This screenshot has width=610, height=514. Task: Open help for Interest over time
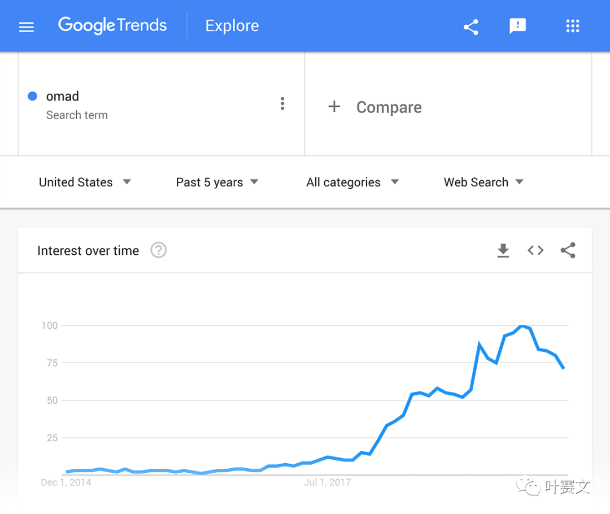(158, 250)
